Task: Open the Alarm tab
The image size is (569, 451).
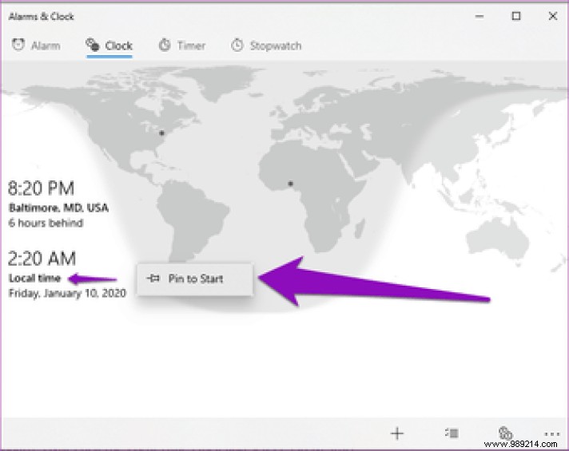Action: (x=36, y=45)
